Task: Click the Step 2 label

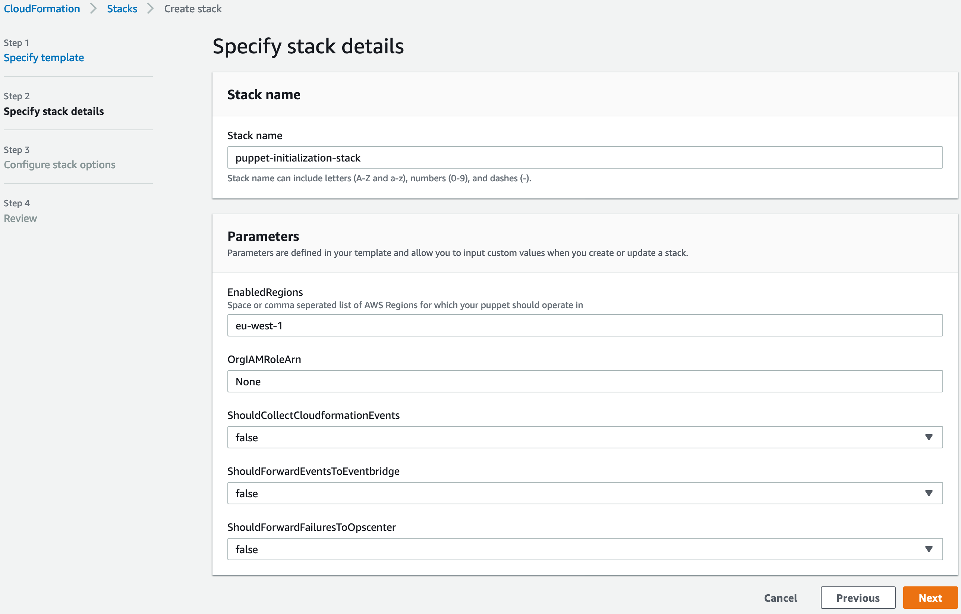Action: pos(16,96)
